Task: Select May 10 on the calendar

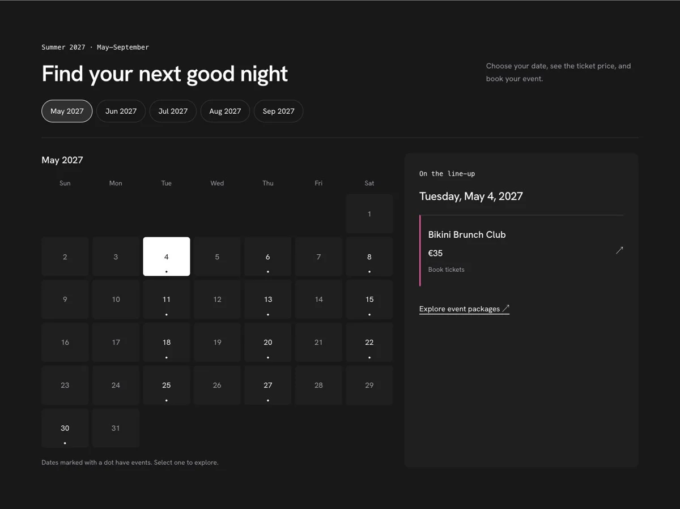Action: point(116,300)
